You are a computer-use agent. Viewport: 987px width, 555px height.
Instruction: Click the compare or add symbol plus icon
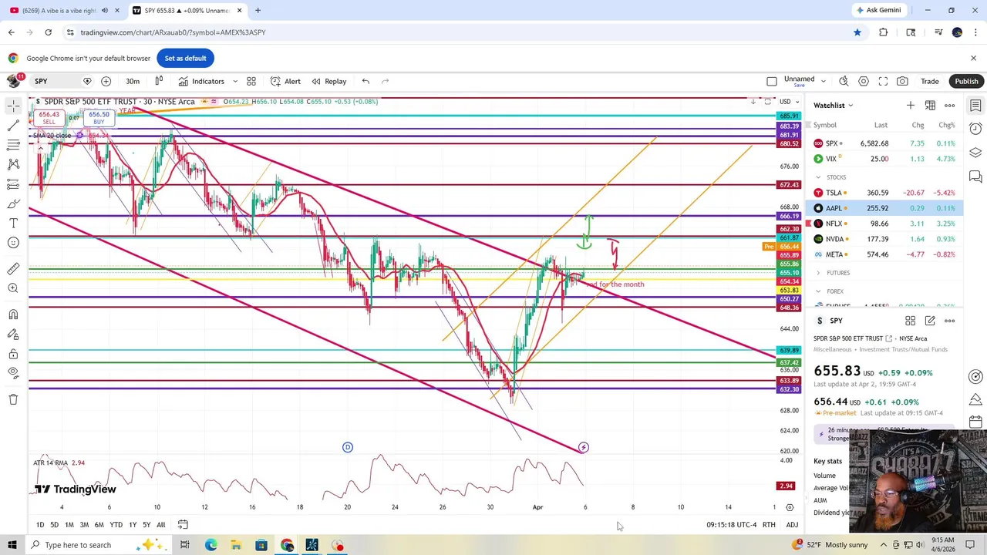106,81
